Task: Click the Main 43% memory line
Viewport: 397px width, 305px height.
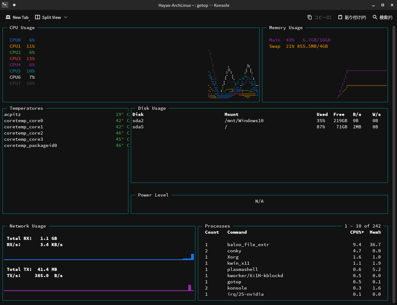Action: tap(300, 40)
